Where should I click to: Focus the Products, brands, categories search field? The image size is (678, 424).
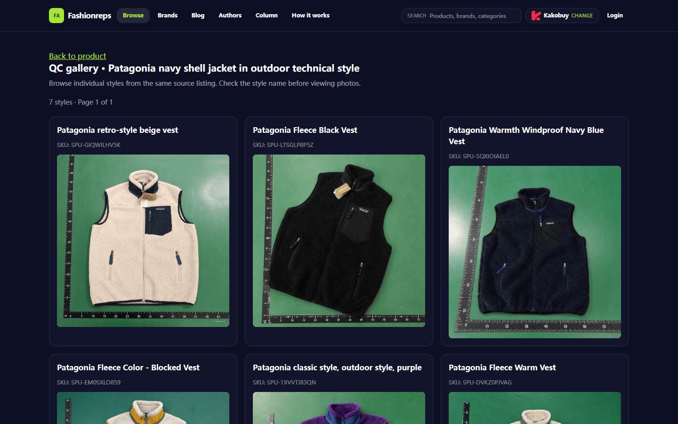[x=461, y=16]
